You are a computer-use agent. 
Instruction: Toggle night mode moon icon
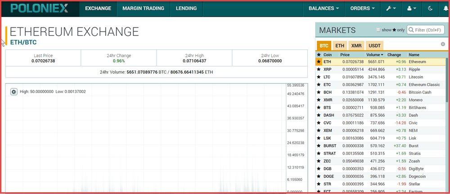coord(430,9)
